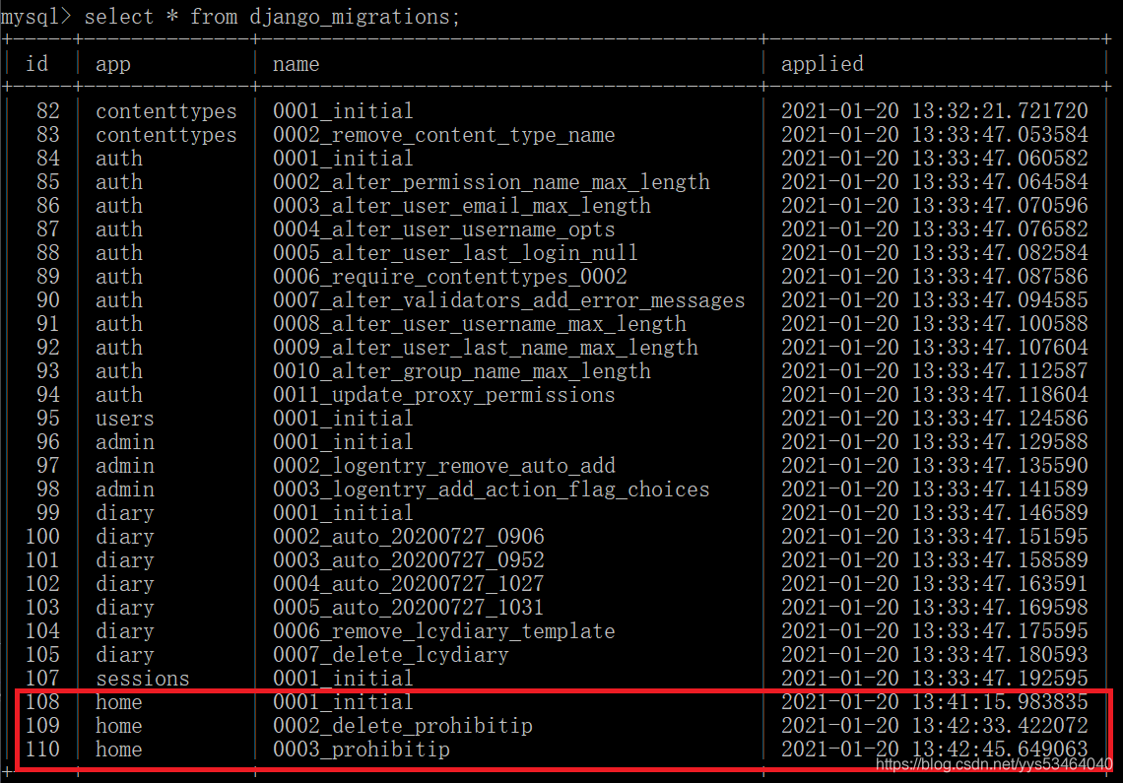Viewport: 1123px width, 783px height.
Task: Click the name column header
Action: pos(294,63)
